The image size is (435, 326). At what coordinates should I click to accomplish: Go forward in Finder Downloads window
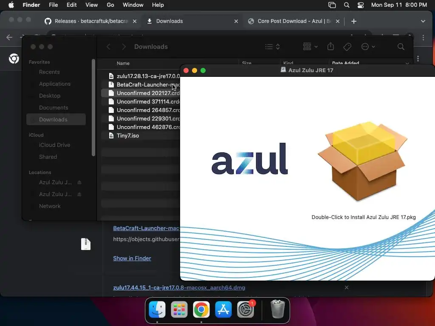(x=124, y=47)
